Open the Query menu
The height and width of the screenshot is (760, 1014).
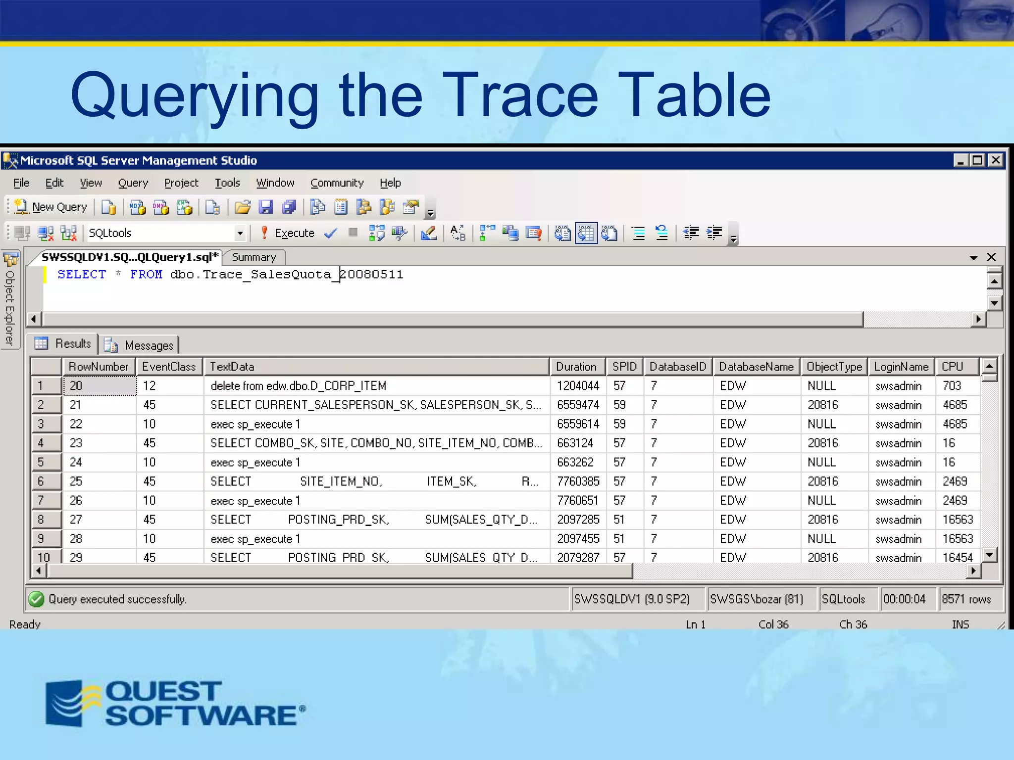(x=133, y=183)
